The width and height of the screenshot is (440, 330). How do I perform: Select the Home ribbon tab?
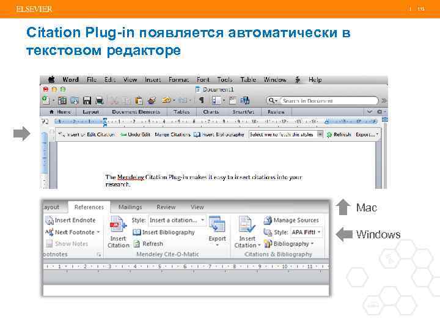(60, 112)
